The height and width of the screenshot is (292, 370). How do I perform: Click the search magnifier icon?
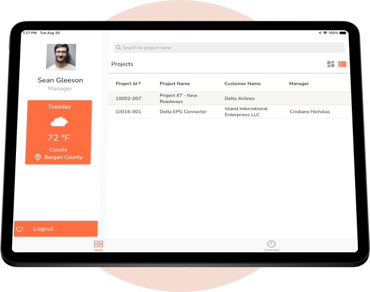pyautogui.click(x=118, y=48)
